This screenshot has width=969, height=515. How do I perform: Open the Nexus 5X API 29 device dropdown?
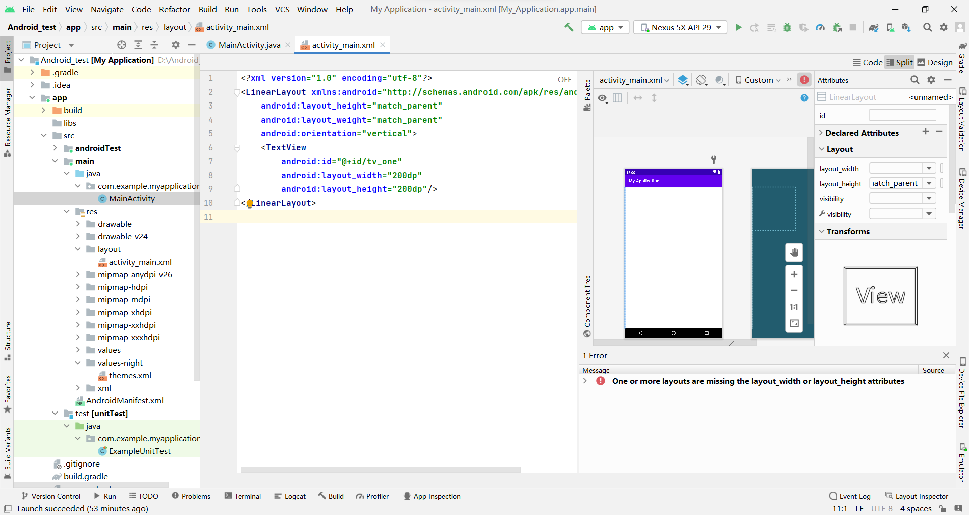pos(680,27)
